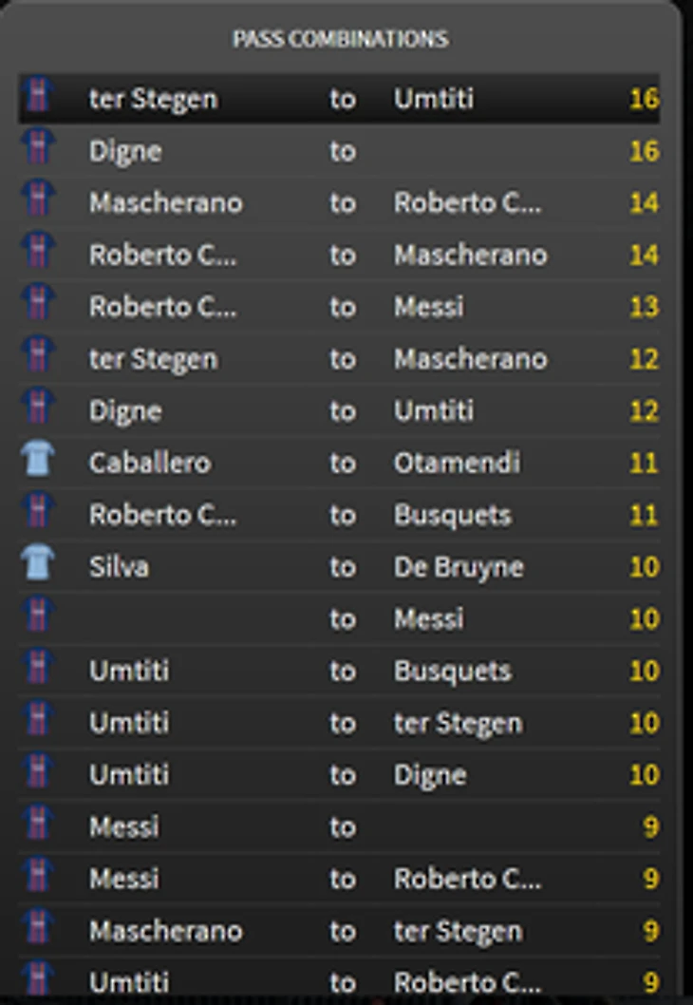This screenshot has height=1005, width=693.
Task: Click the ter Stegen to Mascherano row
Action: click(339, 359)
